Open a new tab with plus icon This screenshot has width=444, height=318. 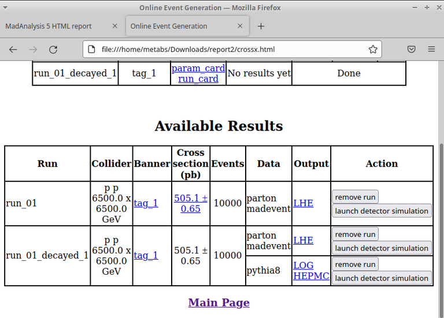261,27
